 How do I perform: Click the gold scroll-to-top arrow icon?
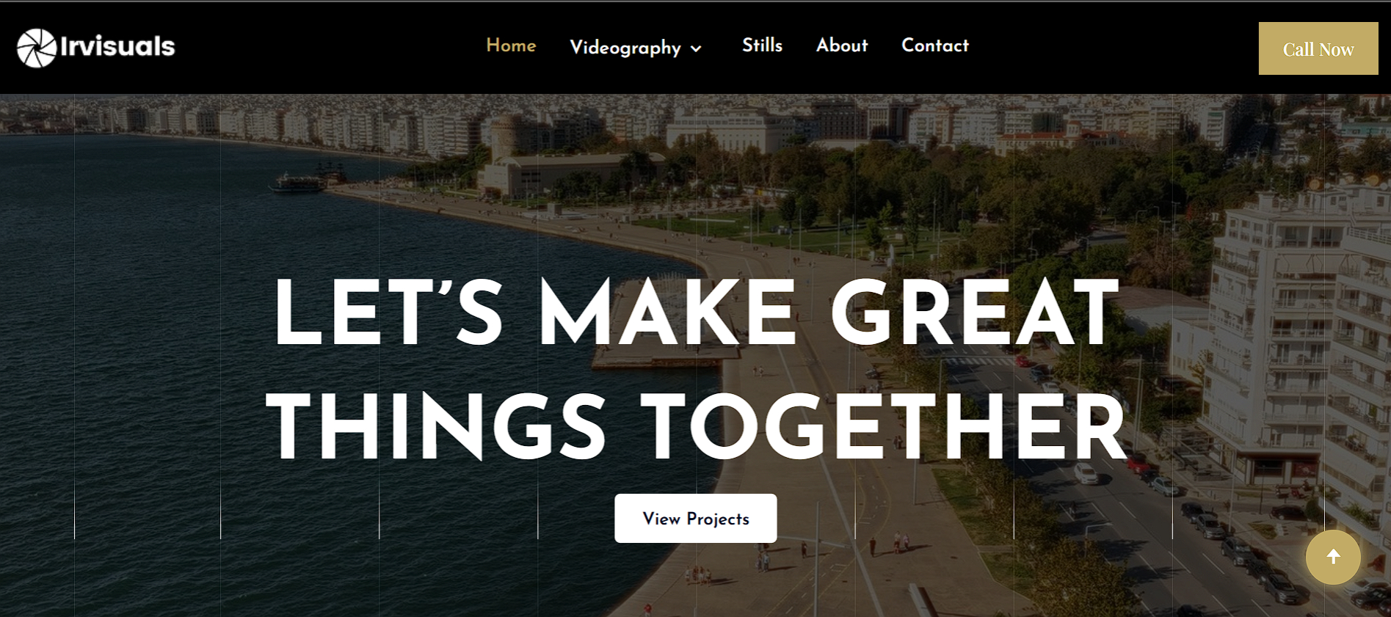[1333, 557]
